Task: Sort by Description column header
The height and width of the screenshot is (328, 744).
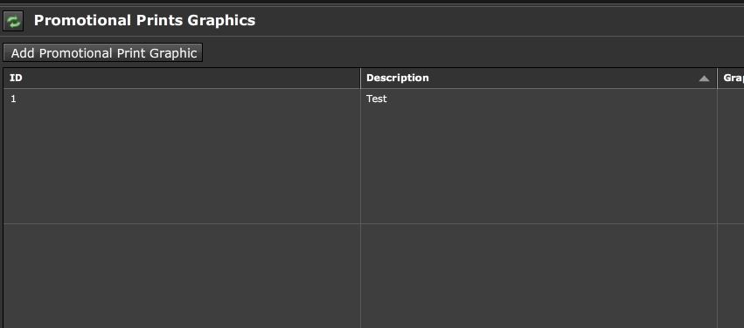Action: (x=539, y=79)
